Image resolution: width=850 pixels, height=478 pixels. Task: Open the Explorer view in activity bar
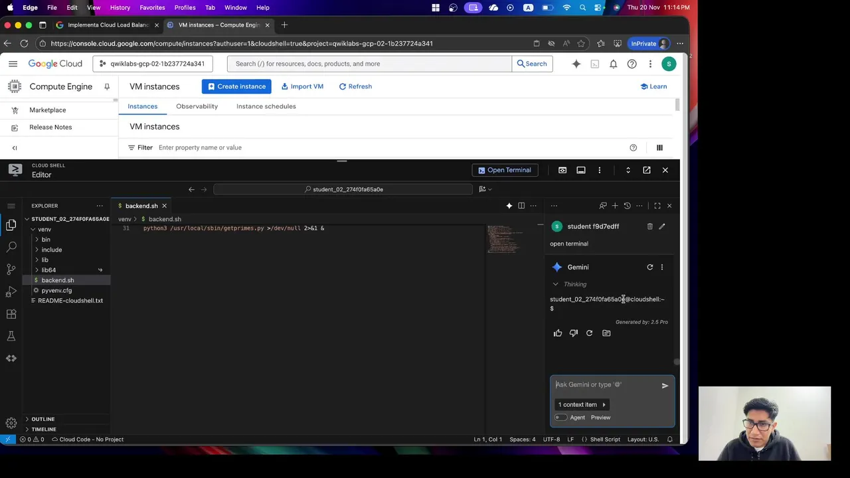pos(11,226)
